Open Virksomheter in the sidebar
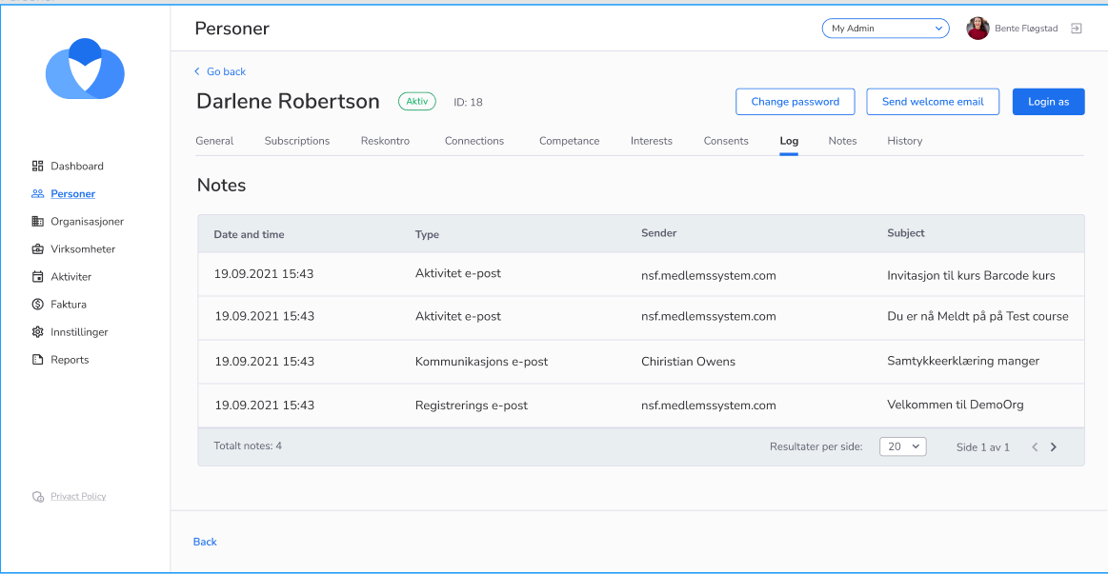 click(x=83, y=248)
